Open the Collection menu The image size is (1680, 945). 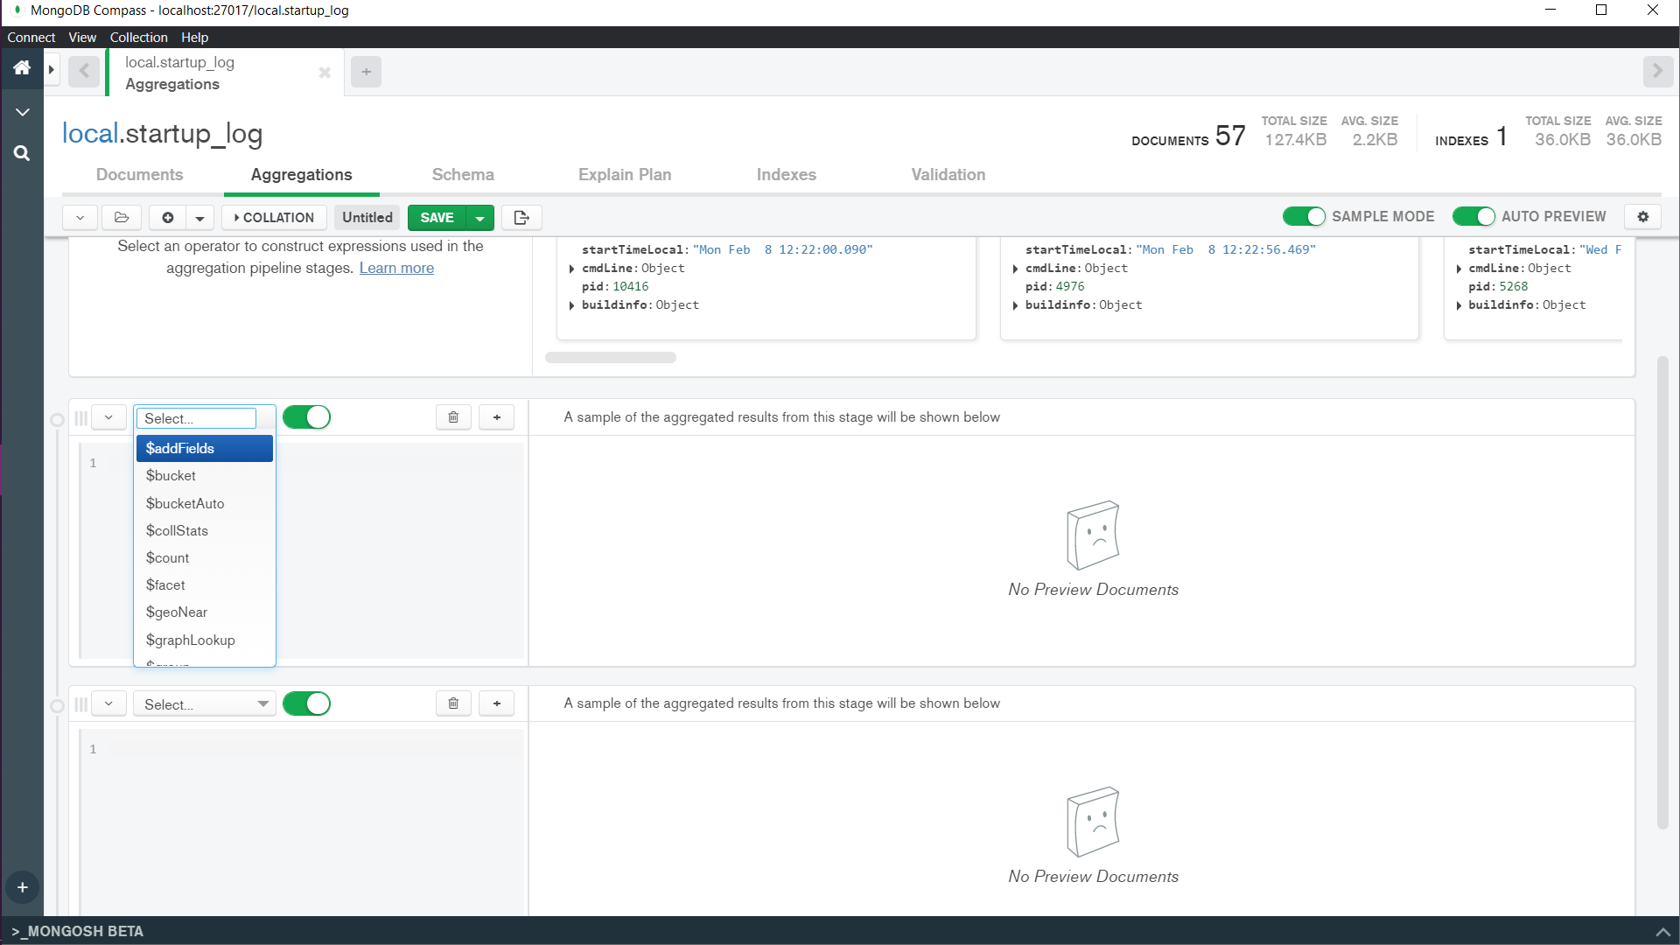[x=138, y=37]
